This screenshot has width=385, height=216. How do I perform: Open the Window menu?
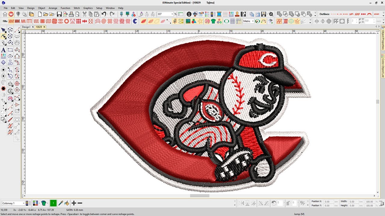(x=110, y=8)
